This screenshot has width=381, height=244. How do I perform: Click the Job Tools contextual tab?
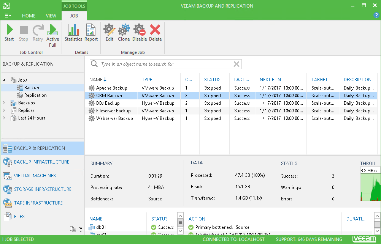74,6
